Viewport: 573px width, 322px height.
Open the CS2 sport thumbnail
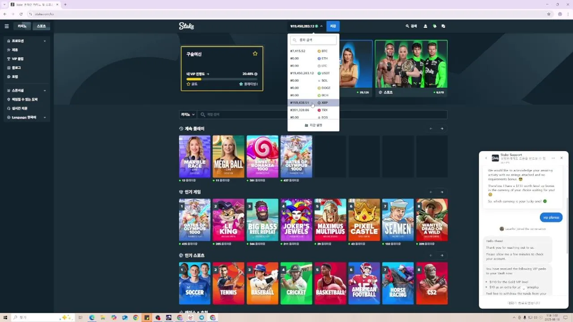(432, 284)
